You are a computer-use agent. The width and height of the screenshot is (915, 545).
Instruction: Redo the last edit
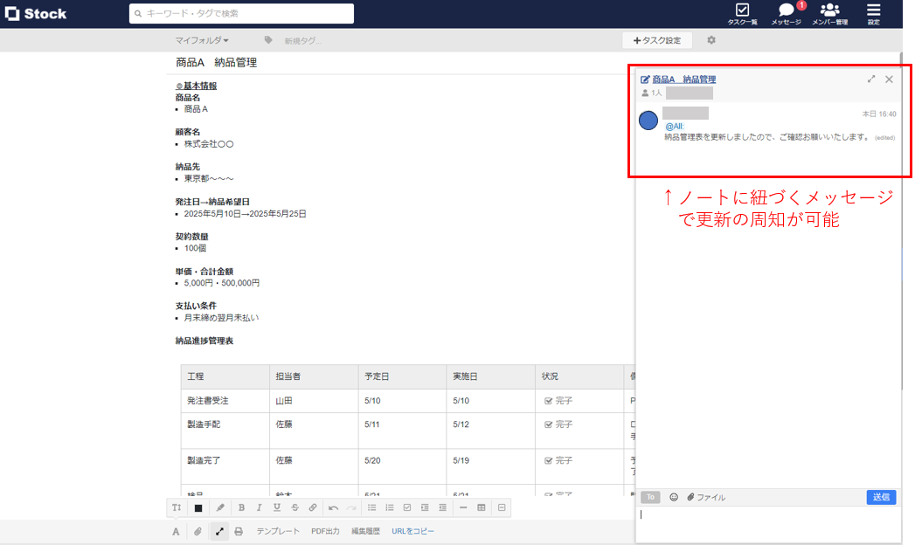pyautogui.click(x=351, y=507)
